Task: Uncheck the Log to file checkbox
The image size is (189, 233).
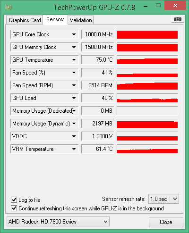Action: click(x=14, y=200)
